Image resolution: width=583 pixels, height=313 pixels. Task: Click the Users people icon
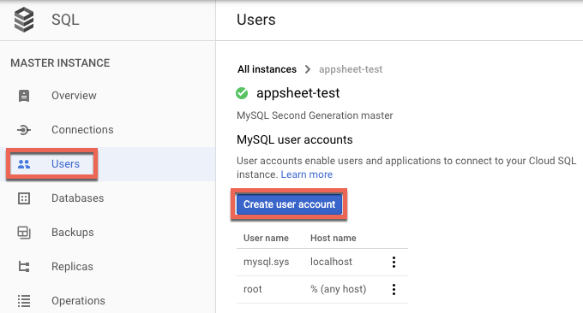pos(24,164)
